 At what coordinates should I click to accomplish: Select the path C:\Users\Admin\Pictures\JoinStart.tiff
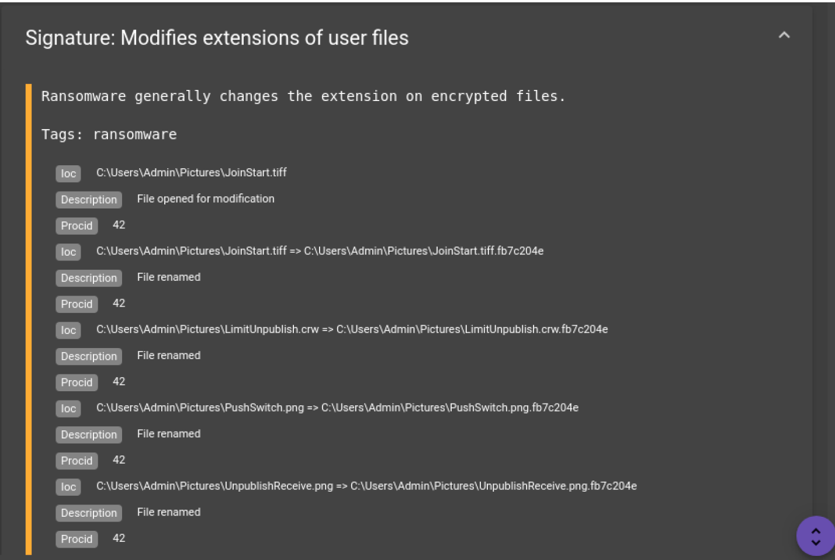tap(191, 172)
